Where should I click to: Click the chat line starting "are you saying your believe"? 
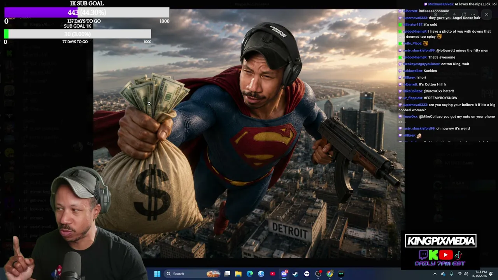tap(447, 107)
